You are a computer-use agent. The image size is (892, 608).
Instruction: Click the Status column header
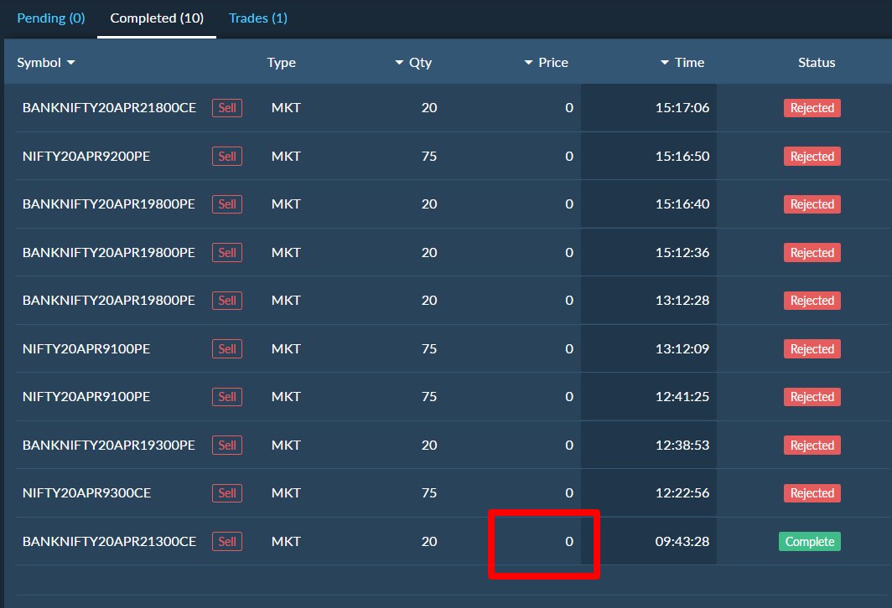[x=817, y=63]
